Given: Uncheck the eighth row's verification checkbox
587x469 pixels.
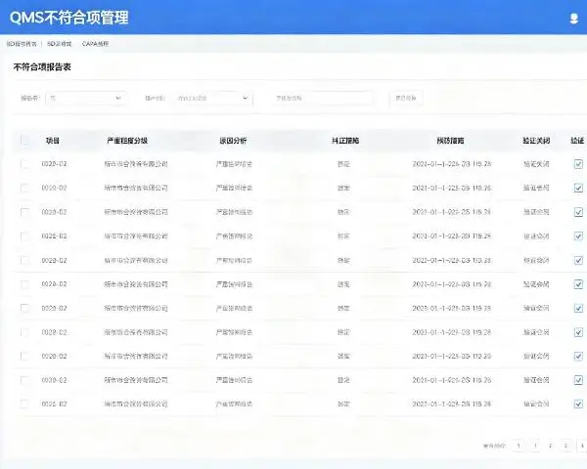Looking at the screenshot, I should [x=578, y=332].
